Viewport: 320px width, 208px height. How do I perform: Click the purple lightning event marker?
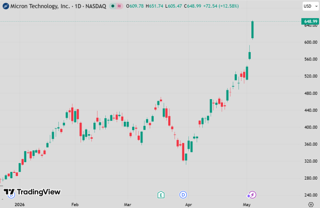click(252, 195)
